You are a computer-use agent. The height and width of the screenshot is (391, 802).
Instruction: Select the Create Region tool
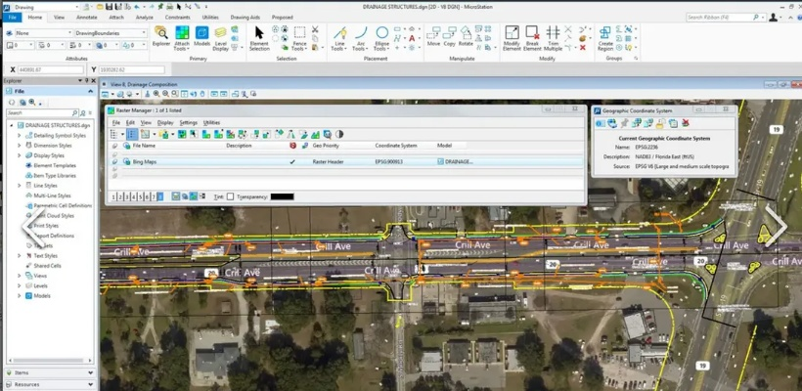pyautogui.click(x=605, y=38)
